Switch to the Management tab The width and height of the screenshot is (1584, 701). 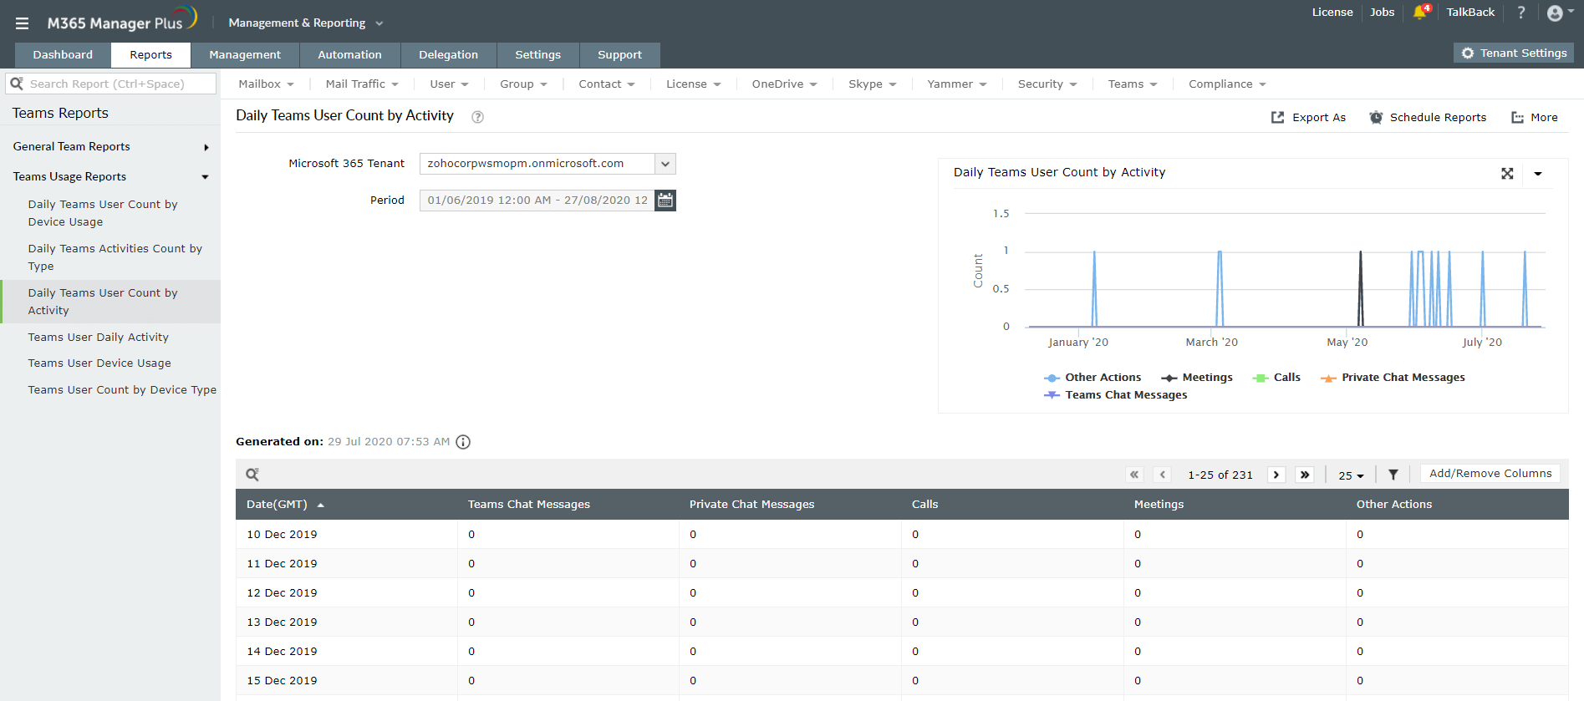[245, 55]
